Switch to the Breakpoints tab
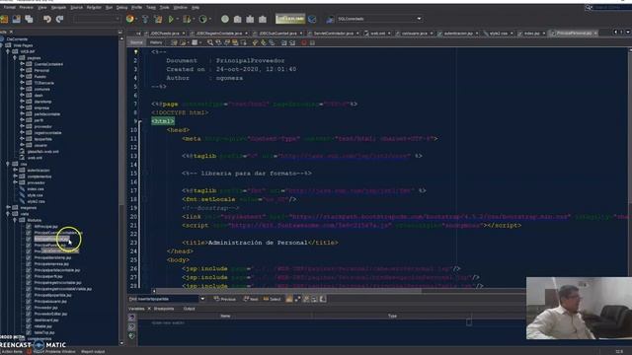632x355 pixels. [x=164, y=309]
